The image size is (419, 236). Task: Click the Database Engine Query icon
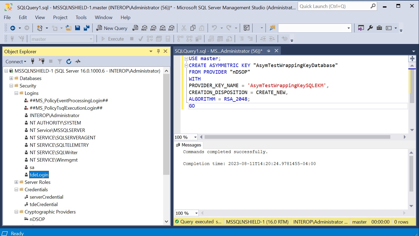click(135, 28)
